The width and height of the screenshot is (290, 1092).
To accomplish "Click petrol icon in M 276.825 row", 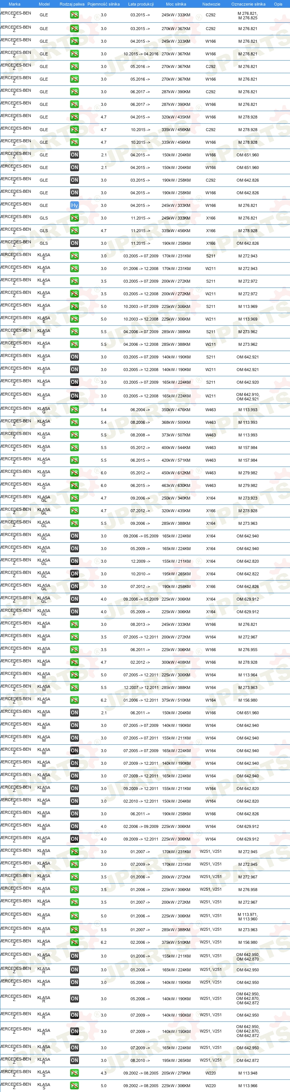I will point(75,15).
